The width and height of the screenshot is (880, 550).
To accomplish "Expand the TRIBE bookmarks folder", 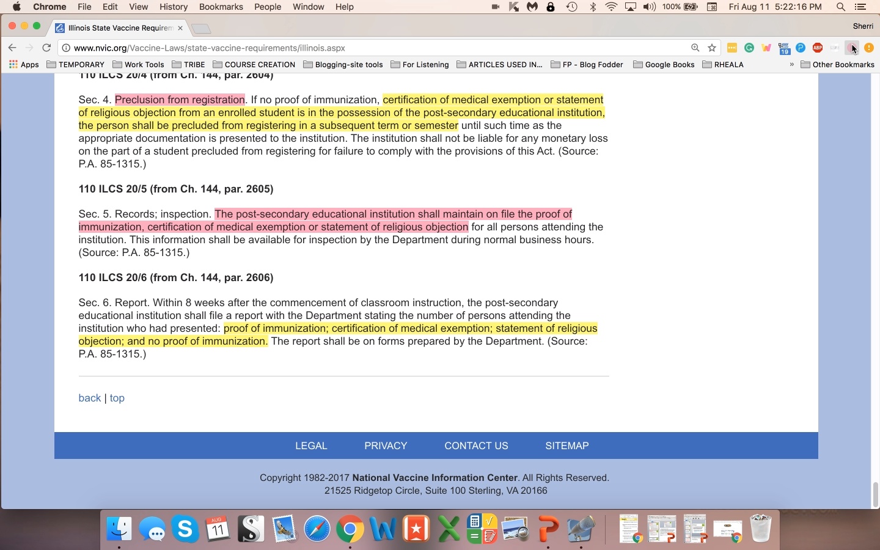I will click(189, 64).
